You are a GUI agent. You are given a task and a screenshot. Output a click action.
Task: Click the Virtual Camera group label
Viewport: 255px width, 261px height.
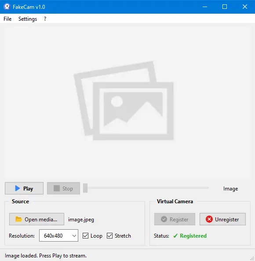[x=175, y=201]
